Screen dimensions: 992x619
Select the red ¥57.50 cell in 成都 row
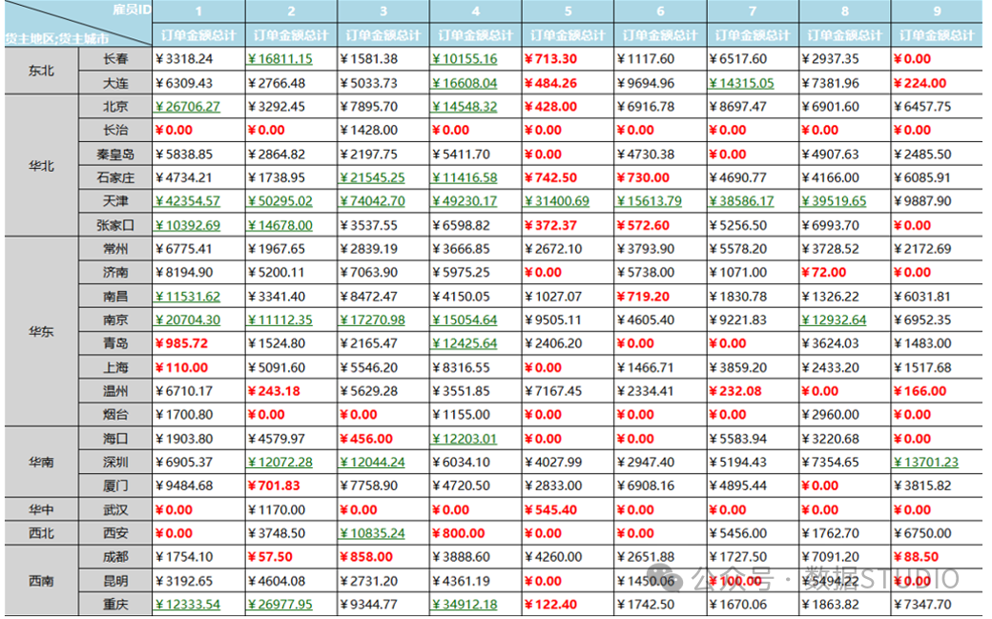click(291, 557)
